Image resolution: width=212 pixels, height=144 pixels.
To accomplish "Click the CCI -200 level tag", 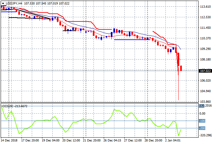I will pyautogui.click(x=202, y=128).
